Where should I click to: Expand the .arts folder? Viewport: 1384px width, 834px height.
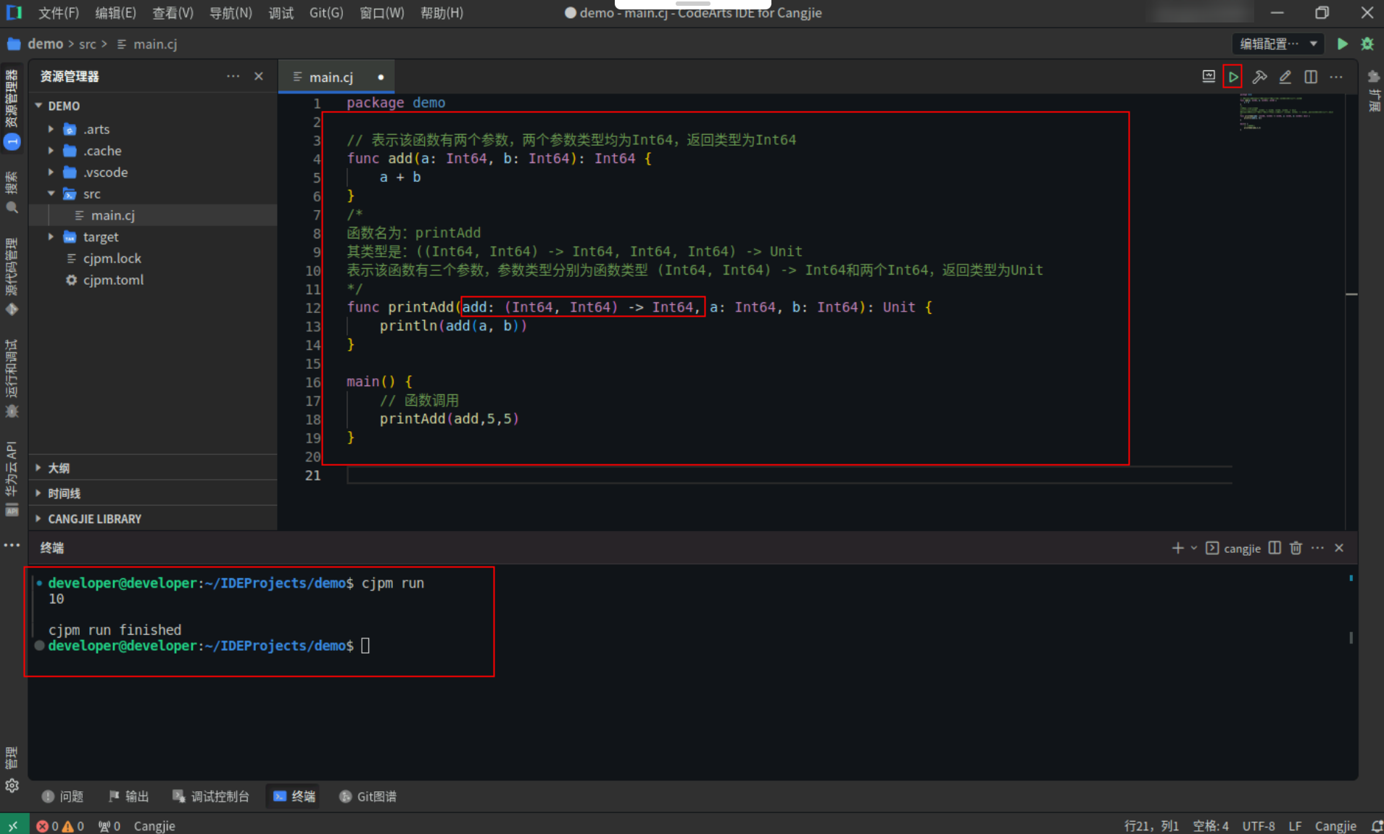[51, 129]
